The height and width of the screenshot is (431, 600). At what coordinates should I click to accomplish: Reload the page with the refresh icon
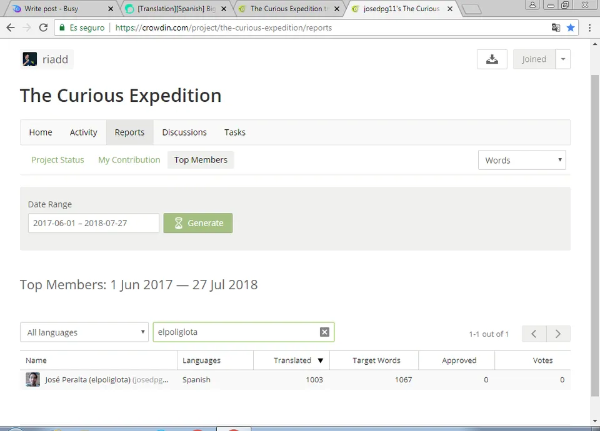(x=43, y=27)
